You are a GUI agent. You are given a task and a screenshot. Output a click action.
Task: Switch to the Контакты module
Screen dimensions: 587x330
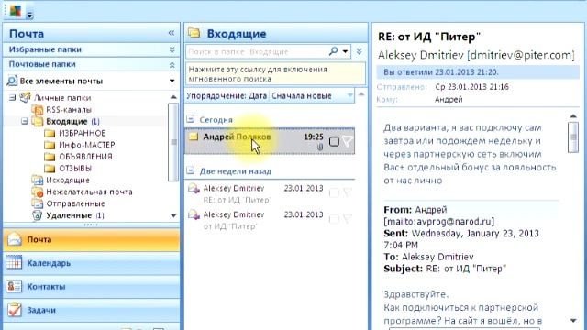click(x=92, y=287)
